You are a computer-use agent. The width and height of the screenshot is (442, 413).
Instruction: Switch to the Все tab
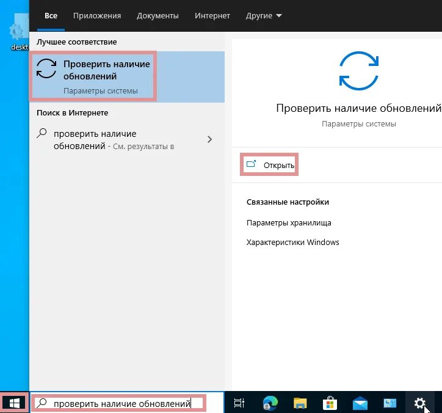(51, 16)
